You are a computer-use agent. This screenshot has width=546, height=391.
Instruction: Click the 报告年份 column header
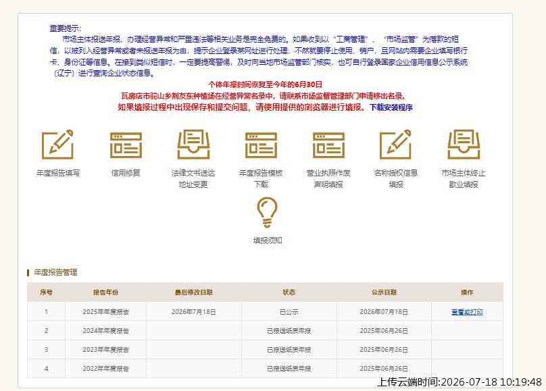106,292
